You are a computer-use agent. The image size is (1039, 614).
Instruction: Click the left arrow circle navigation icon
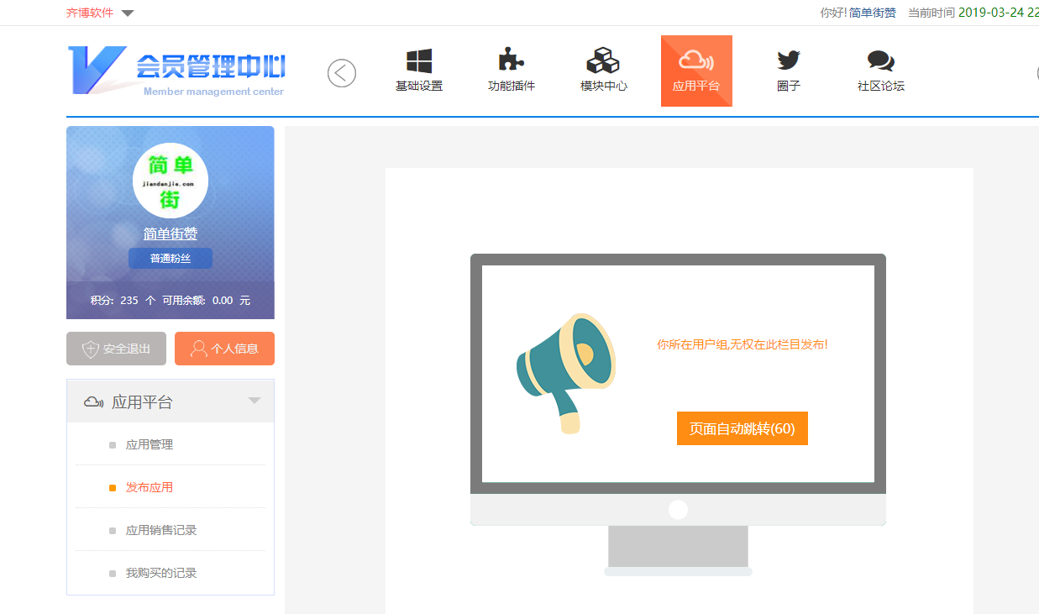point(342,73)
